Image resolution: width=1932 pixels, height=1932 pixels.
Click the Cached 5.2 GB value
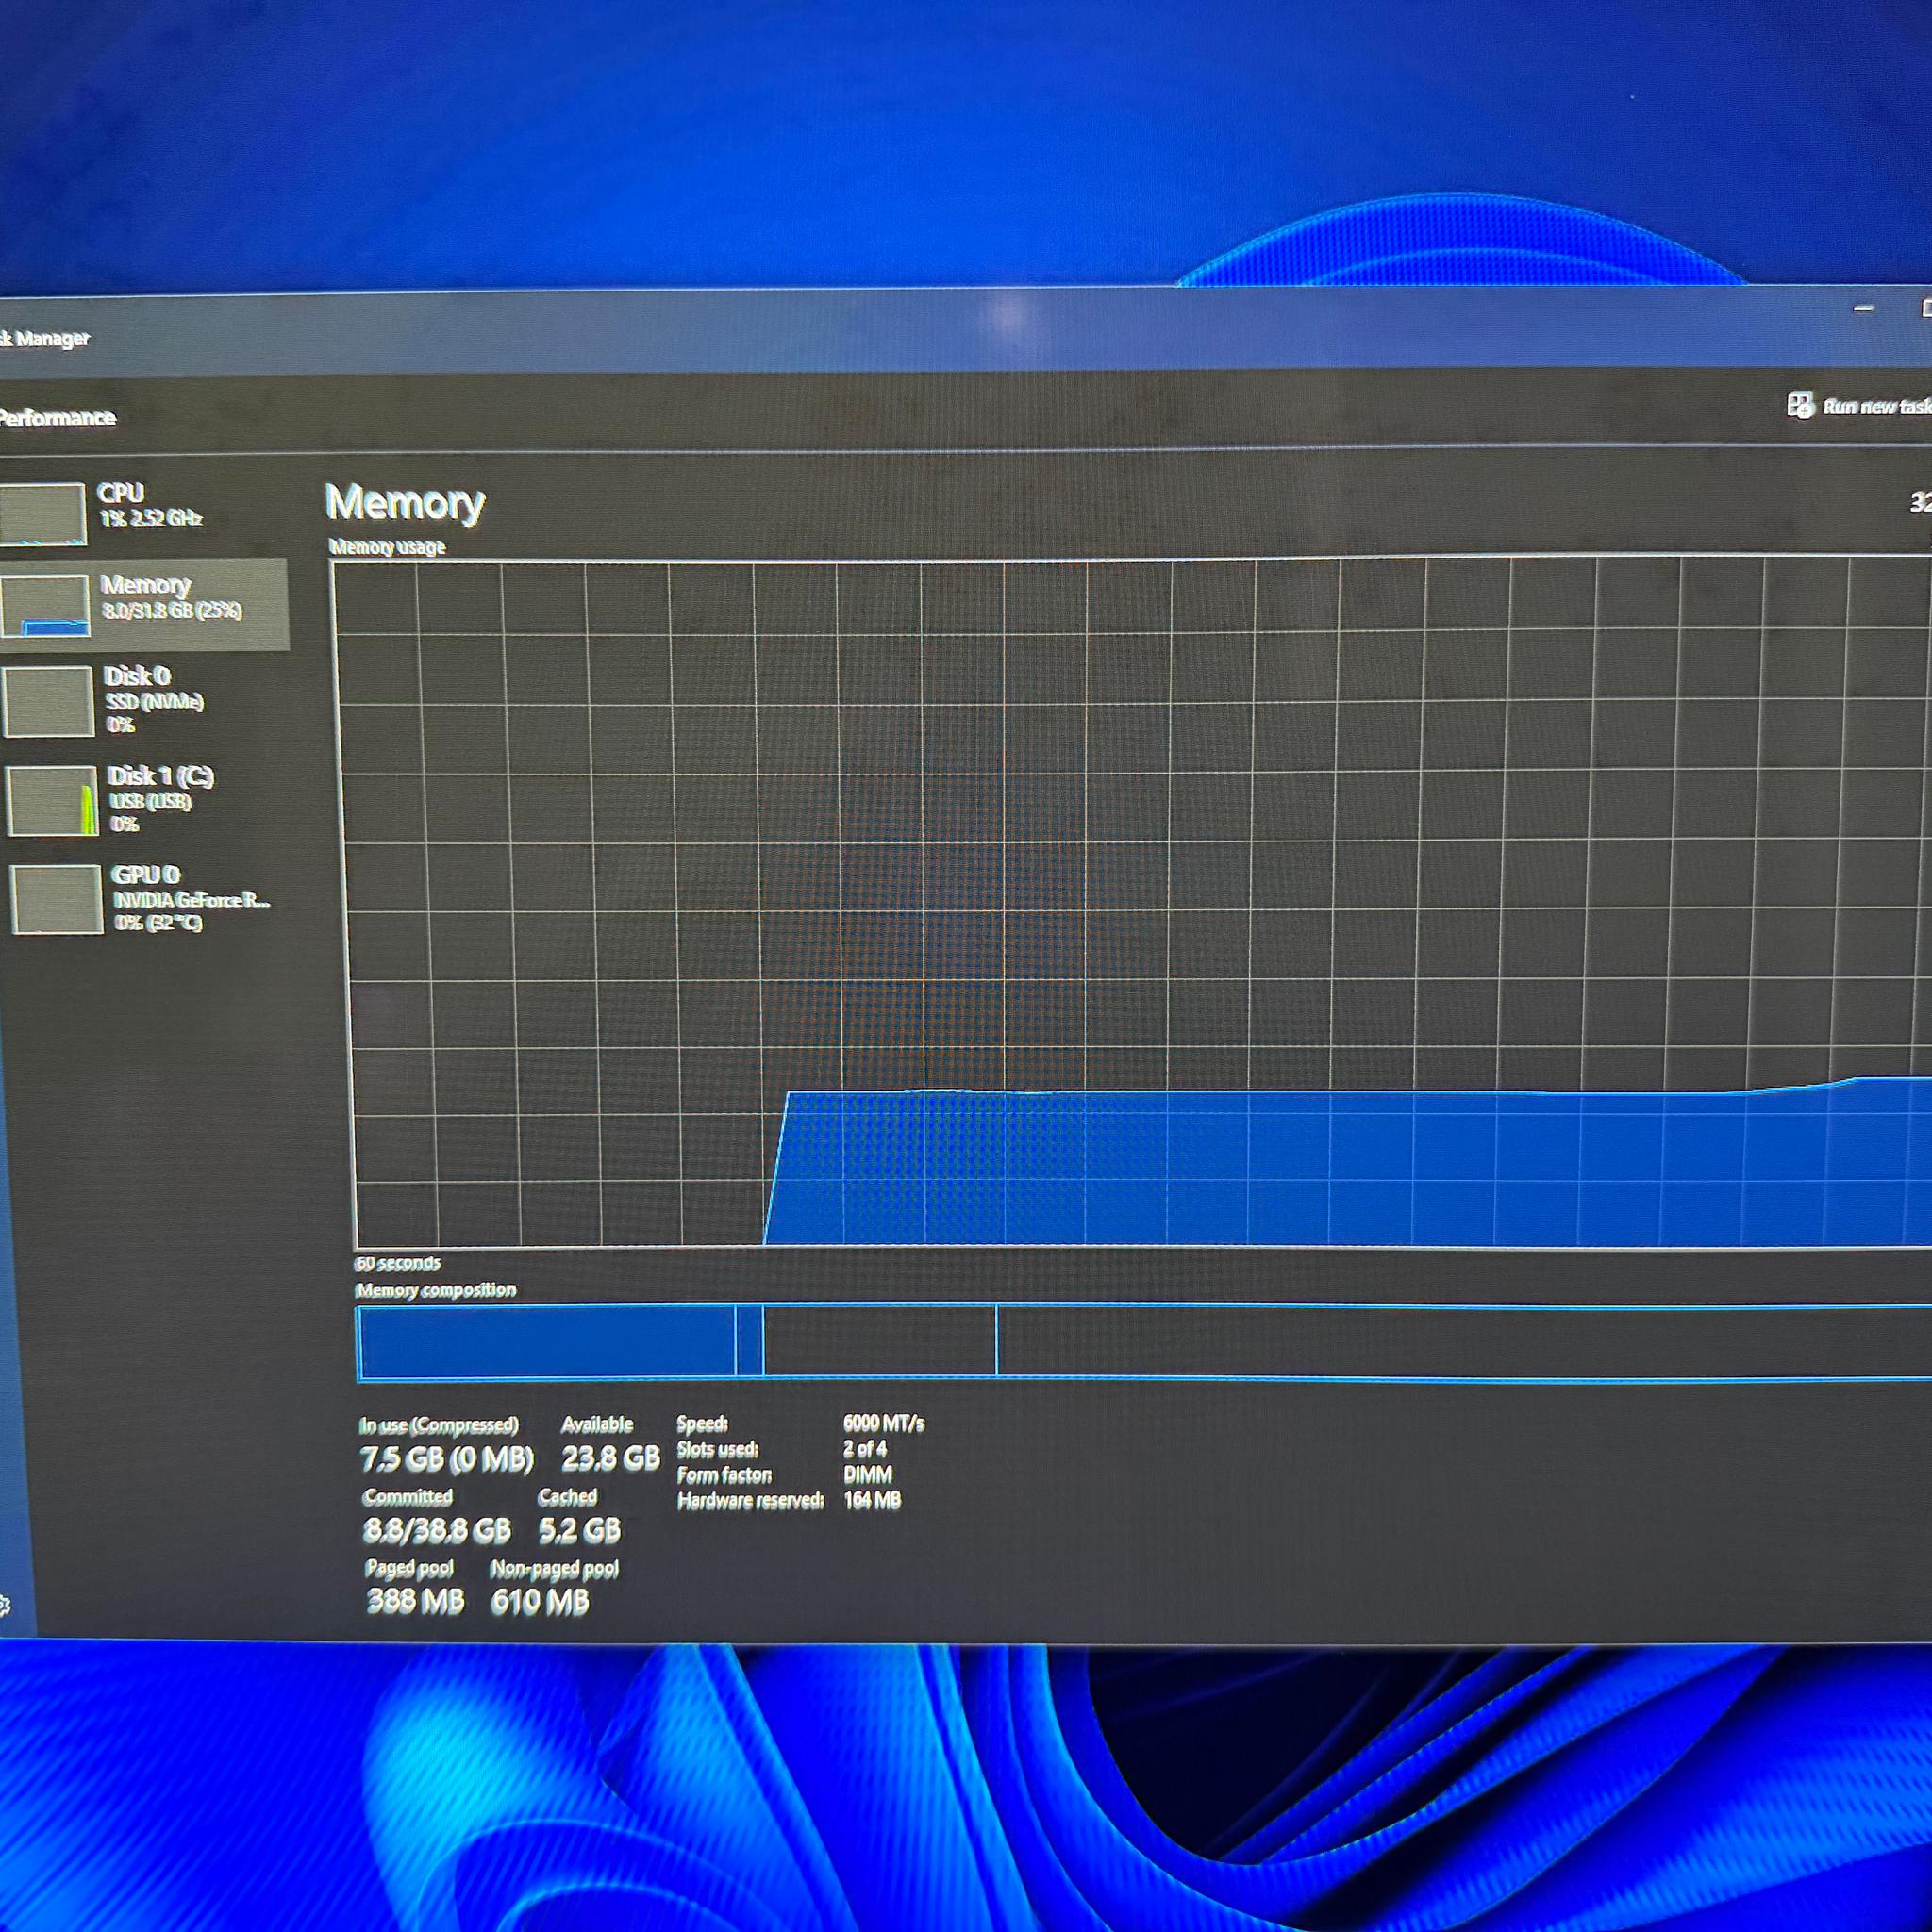[580, 1530]
